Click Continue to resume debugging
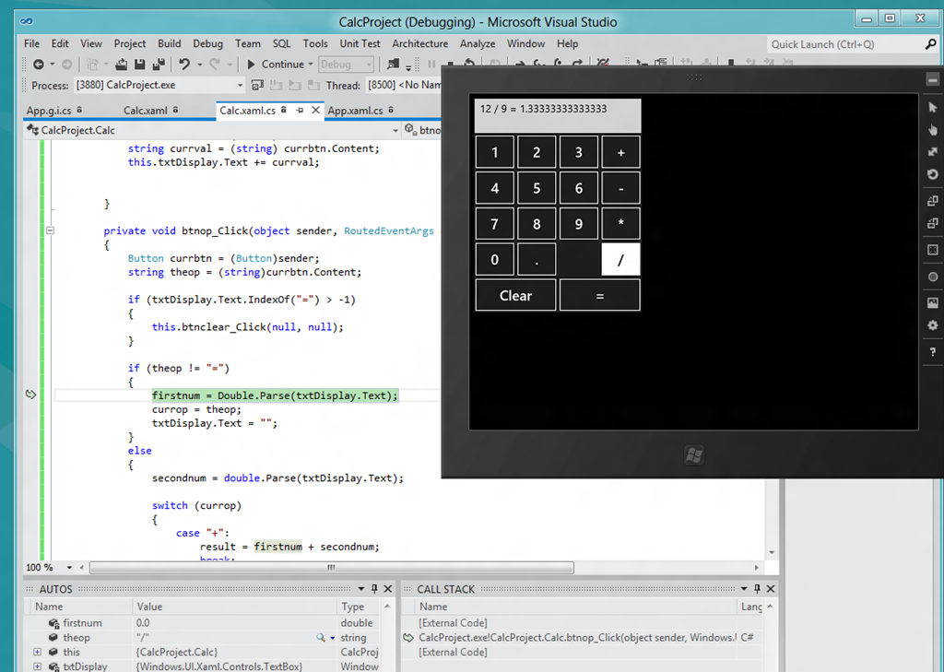944x672 pixels. [276, 64]
